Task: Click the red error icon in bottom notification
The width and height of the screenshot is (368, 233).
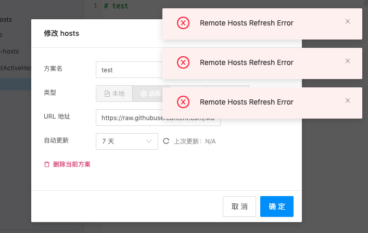Action: (x=183, y=102)
